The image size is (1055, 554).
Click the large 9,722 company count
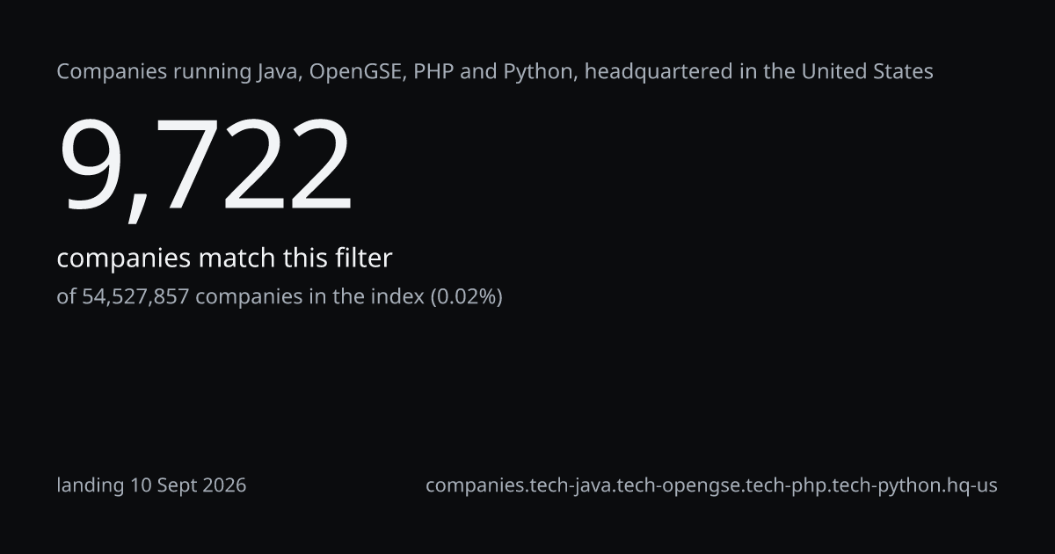coord(205,167)
